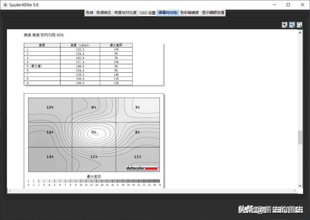Viewport: 310px width, 220px height.
Task: Click the zoom in magnifier icon
Action: point(285,25)
